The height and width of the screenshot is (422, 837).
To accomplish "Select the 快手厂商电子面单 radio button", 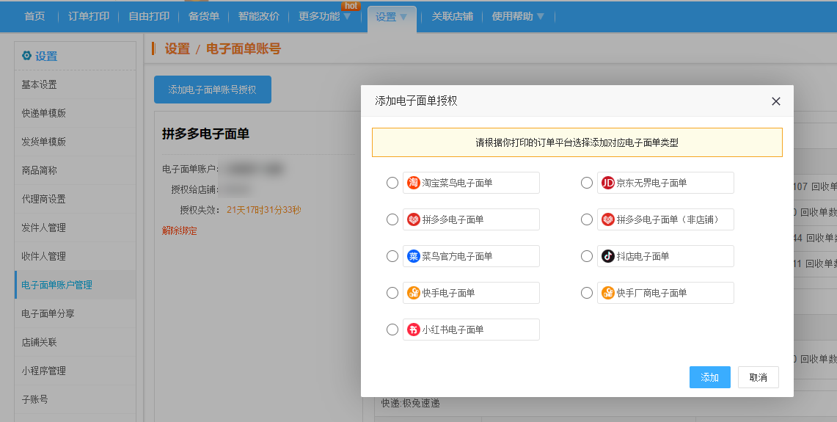I will [587, 293].
